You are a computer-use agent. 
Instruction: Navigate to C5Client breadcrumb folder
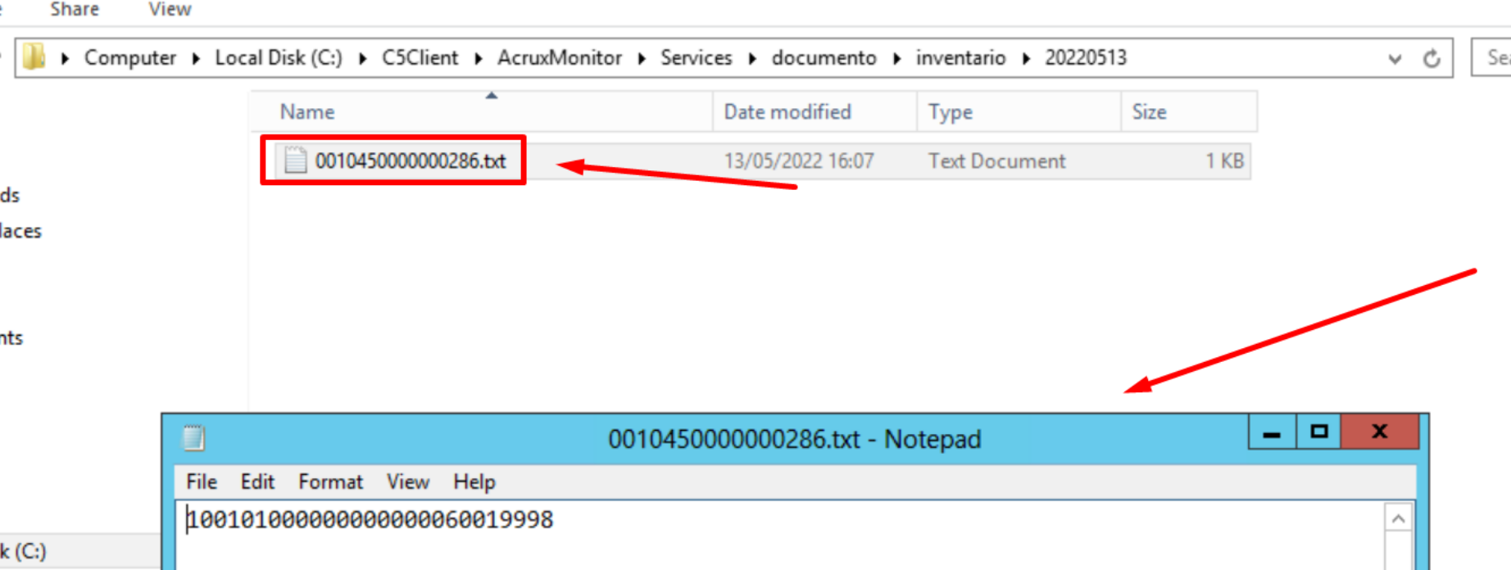[x=420, y=58]
